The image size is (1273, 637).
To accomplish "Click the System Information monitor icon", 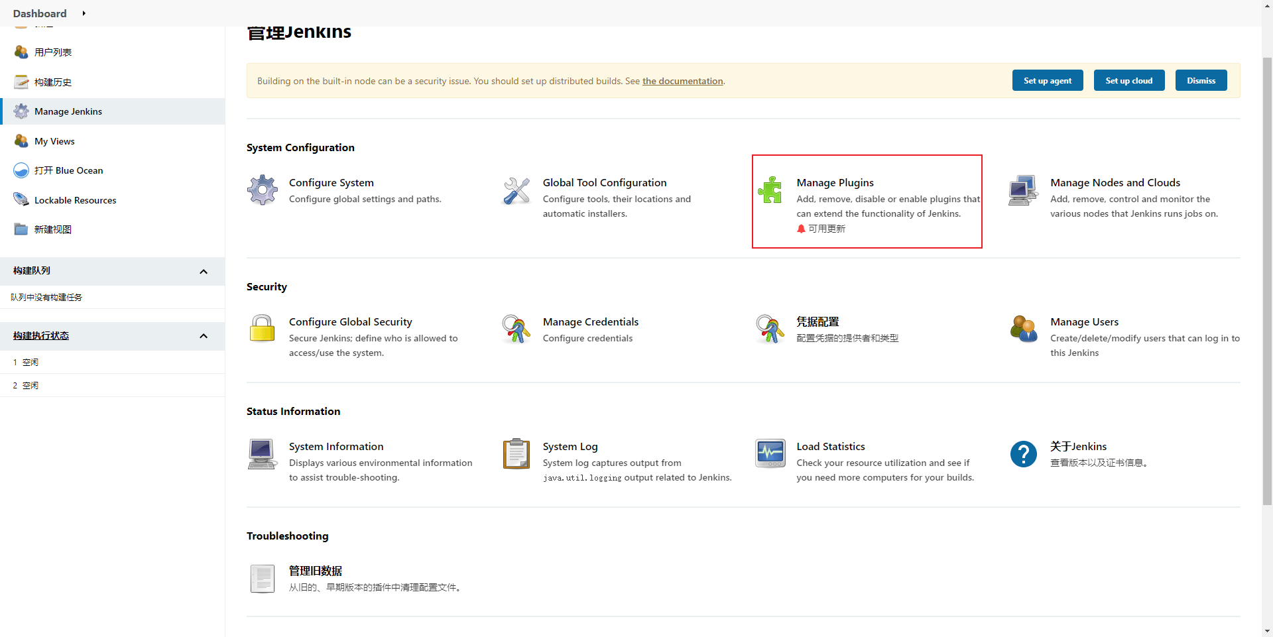I will 263,454.
